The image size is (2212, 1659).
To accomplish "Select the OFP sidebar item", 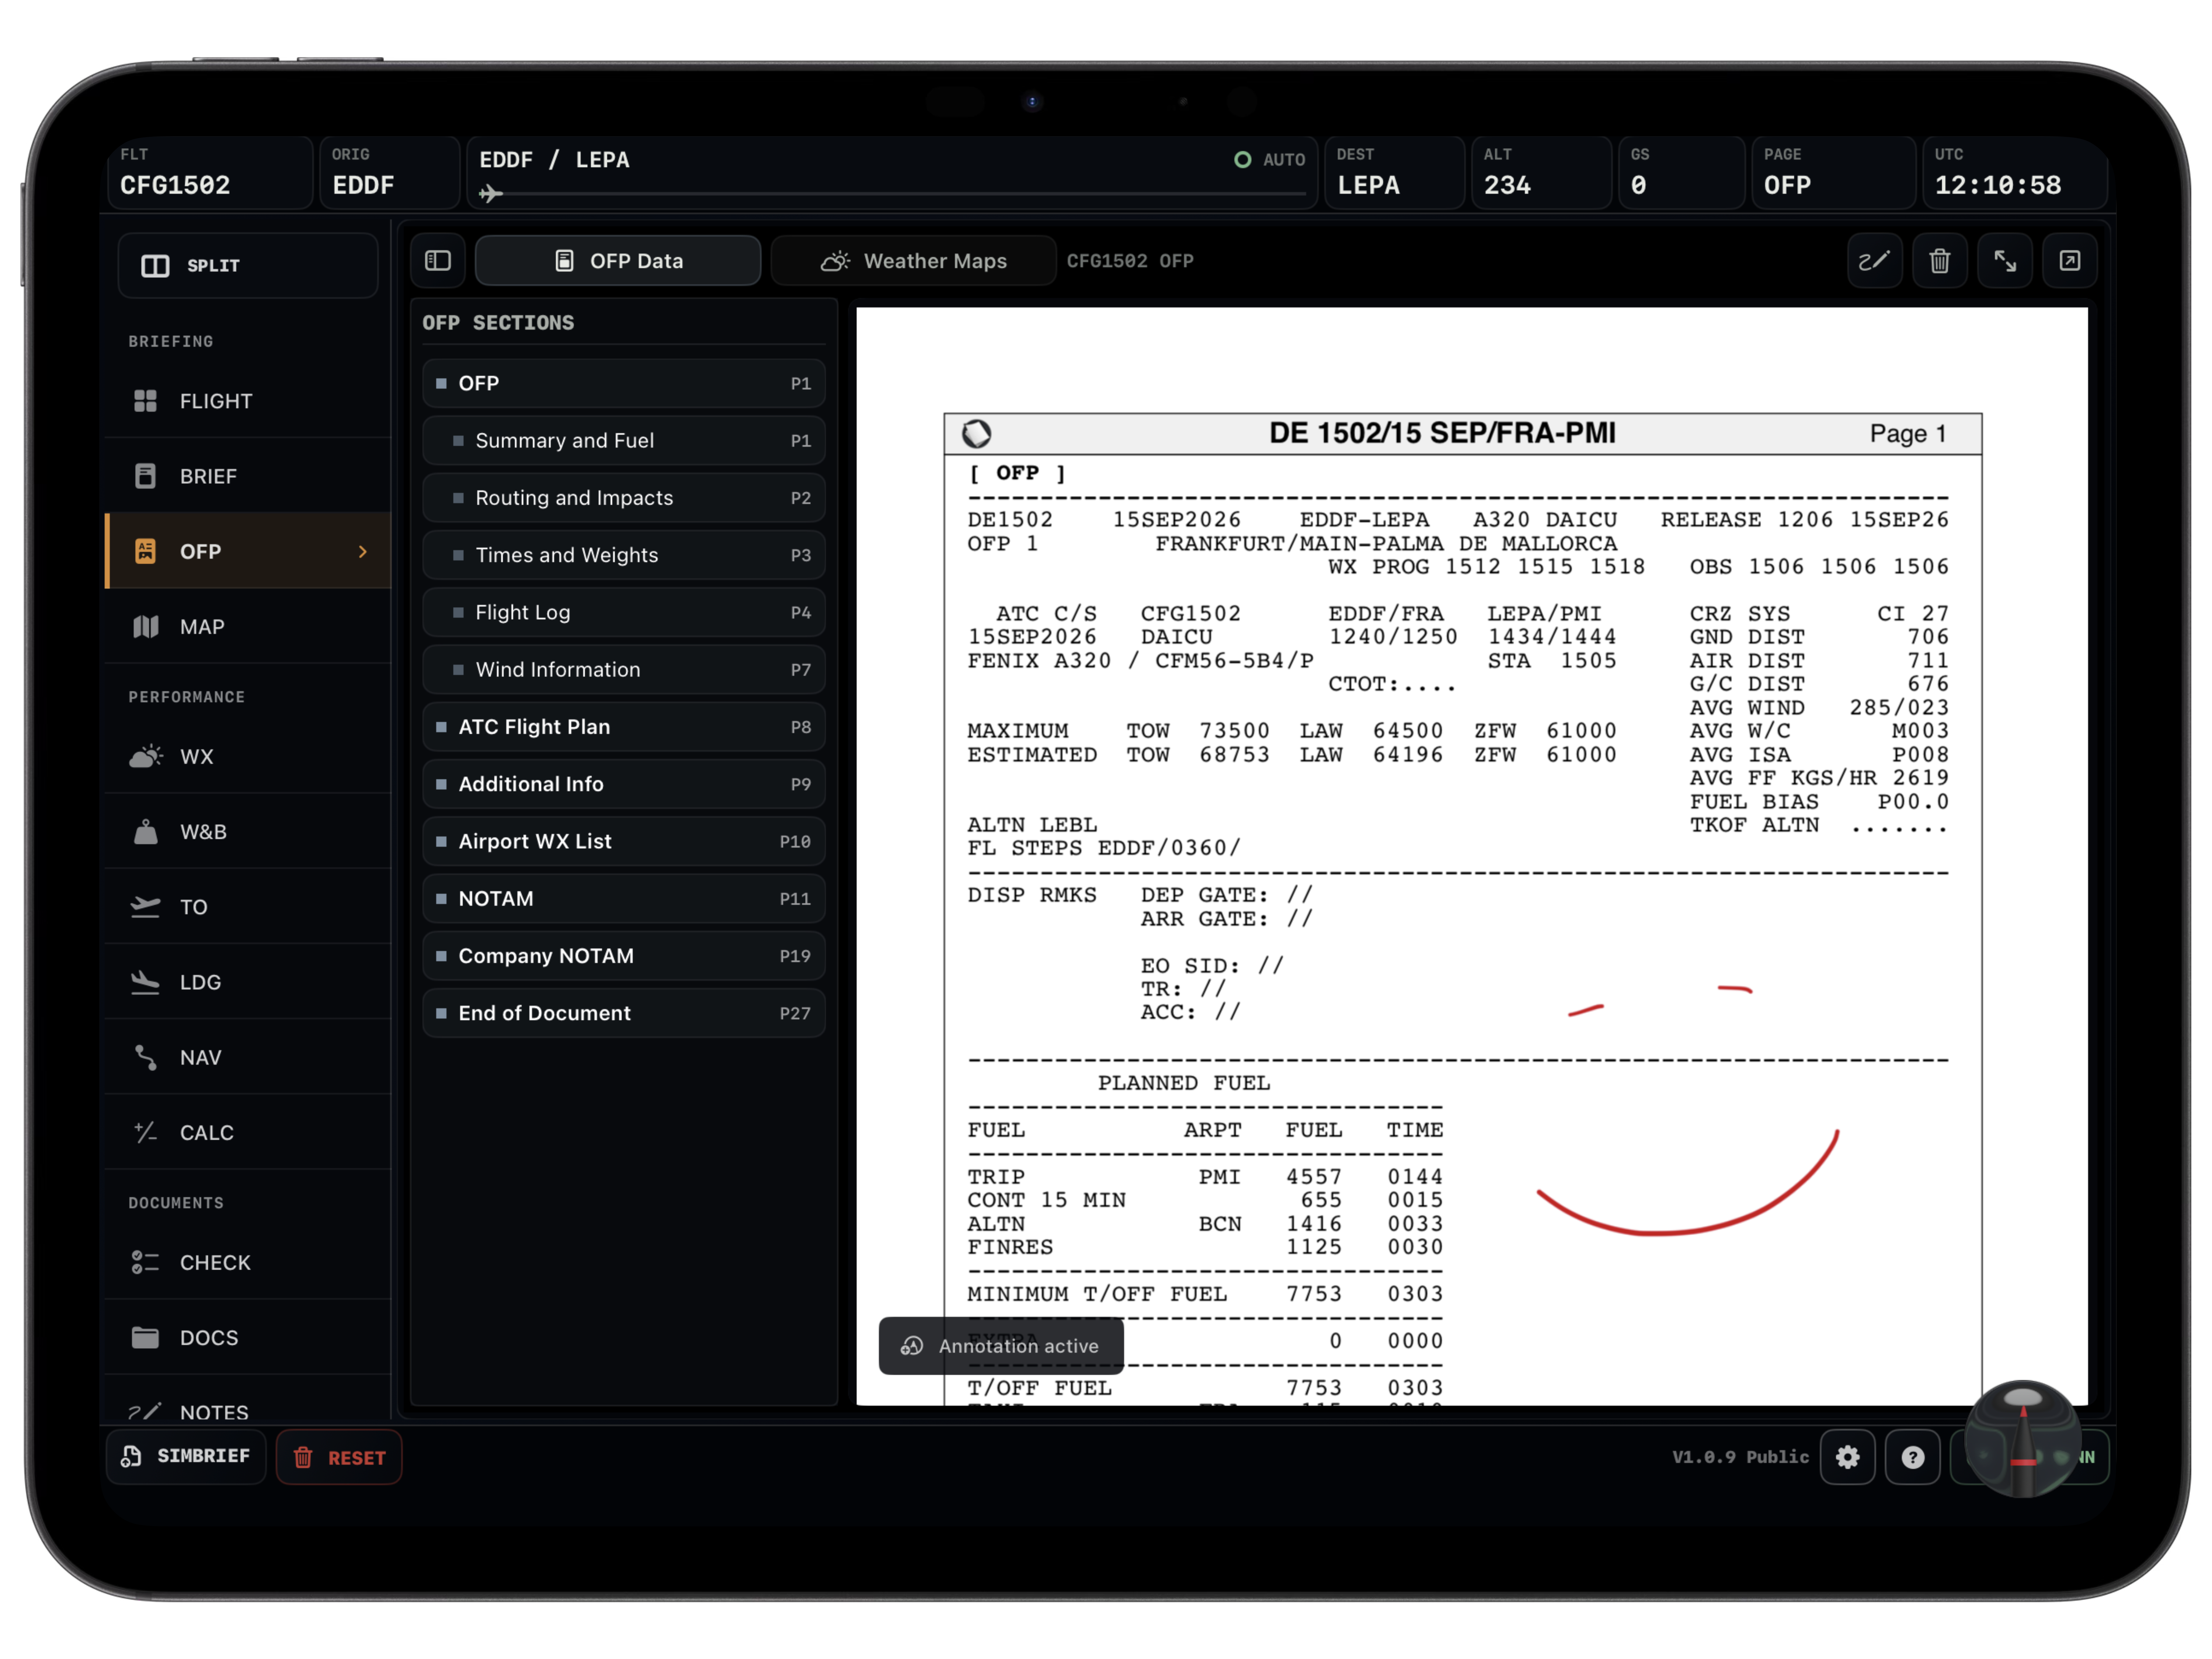I will pyautogui.click(x=248, y=551).
